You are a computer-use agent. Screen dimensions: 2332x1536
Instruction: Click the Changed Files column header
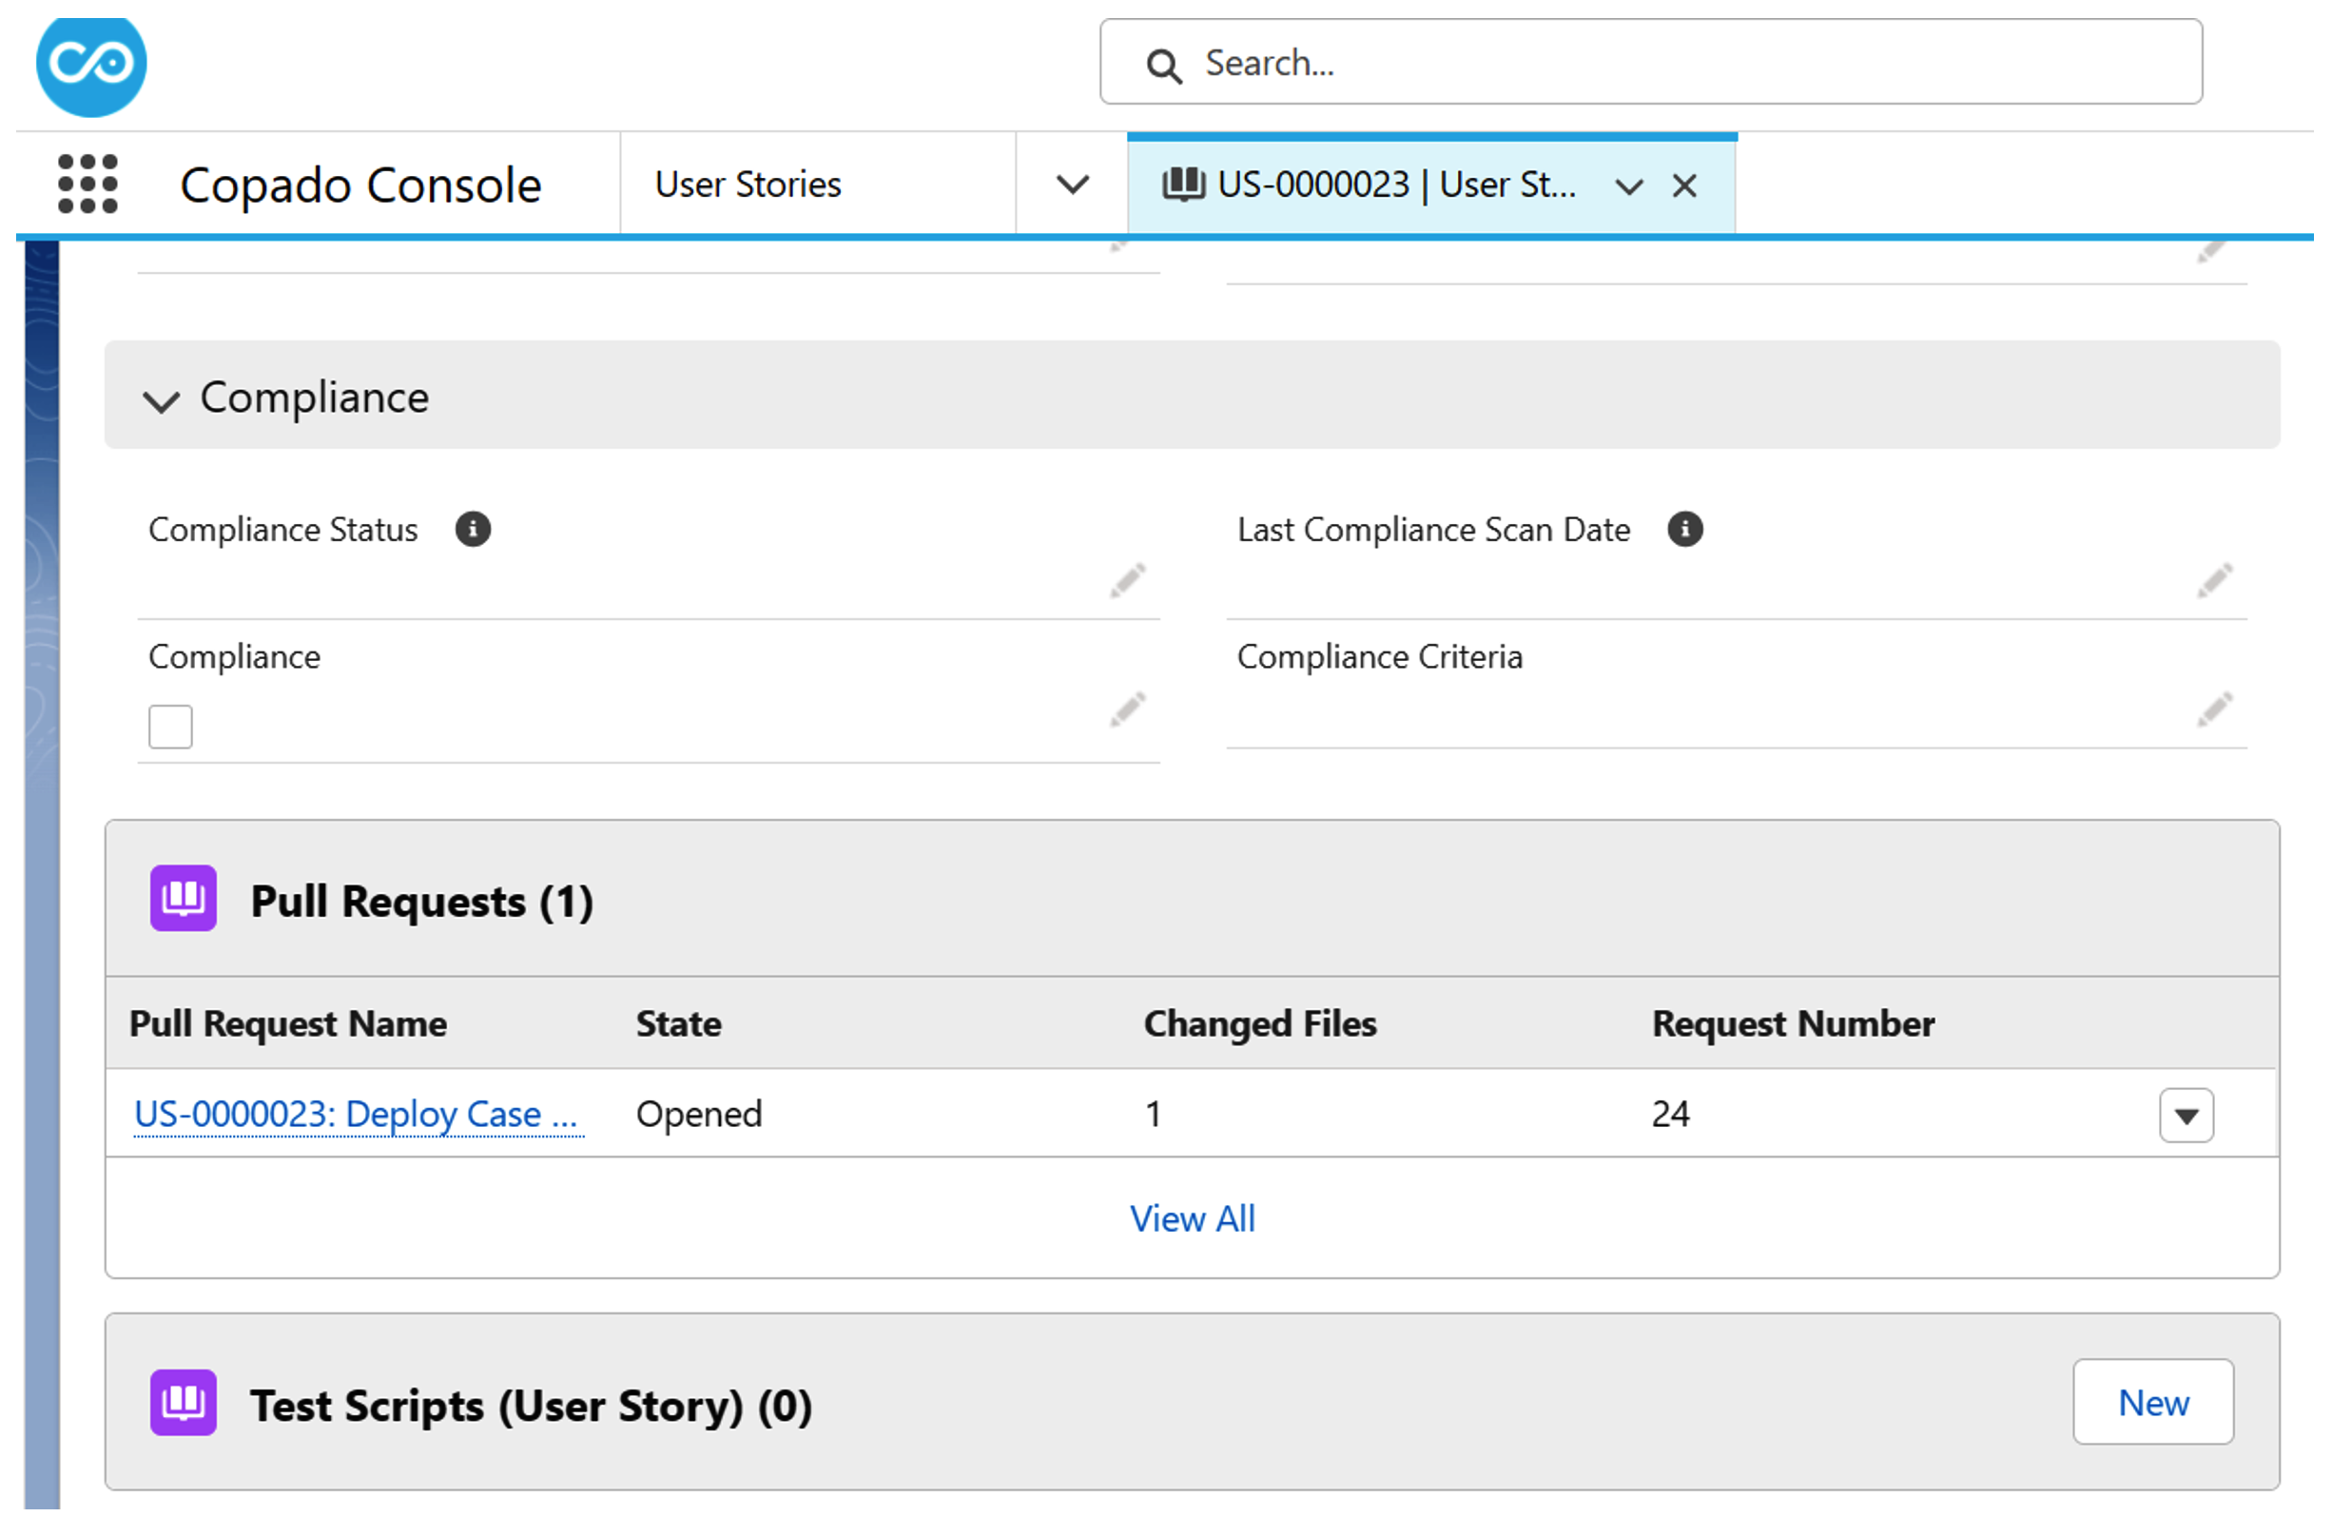pyautogui.click(x=1260, y=1023)
